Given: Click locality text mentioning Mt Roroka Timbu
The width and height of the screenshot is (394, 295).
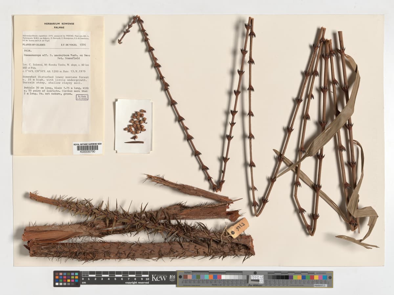Looking at the screenshot, I should coord(56,66).
